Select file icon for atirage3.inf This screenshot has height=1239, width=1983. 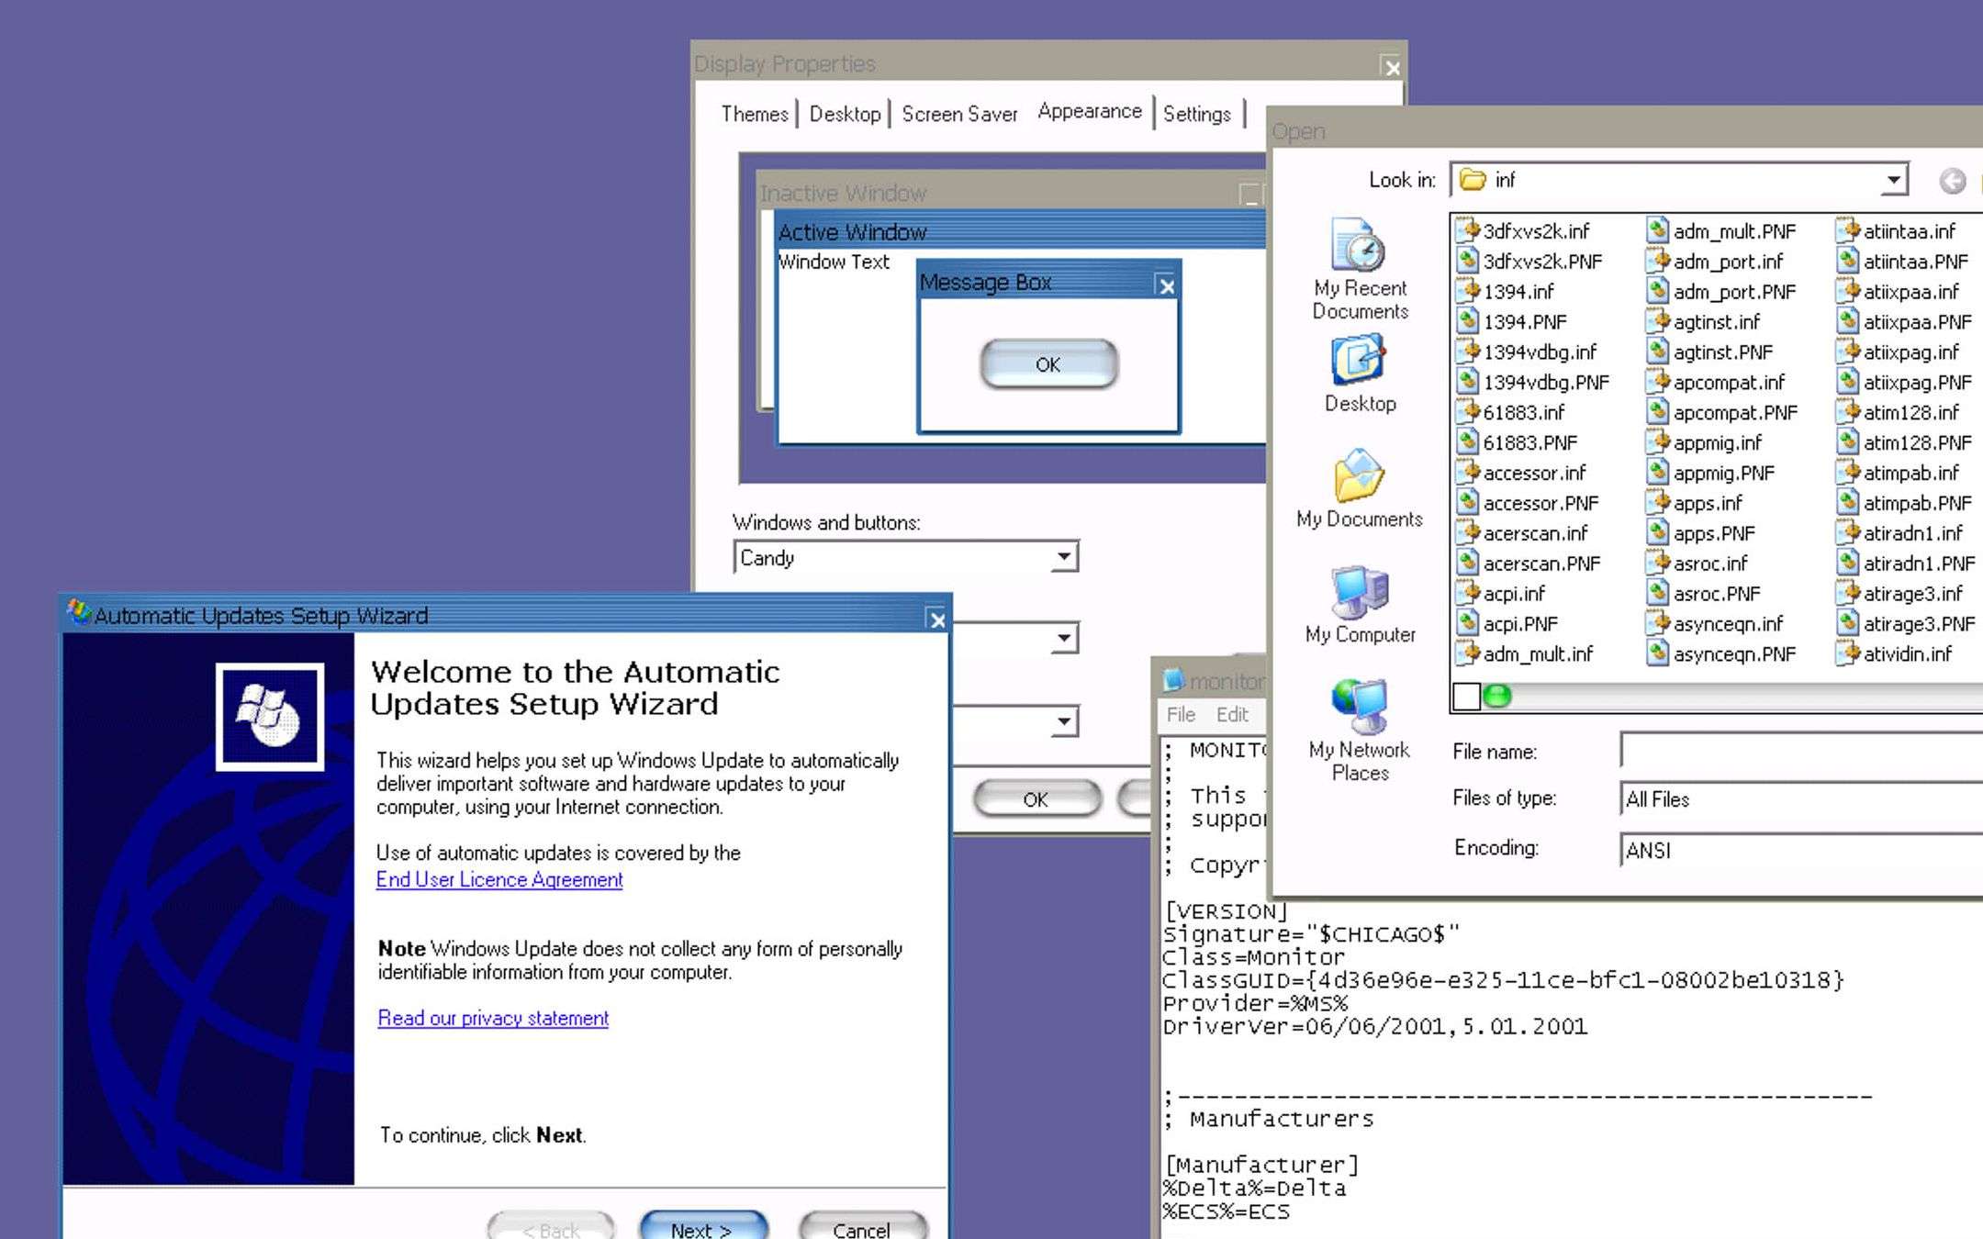(1847, 593)
